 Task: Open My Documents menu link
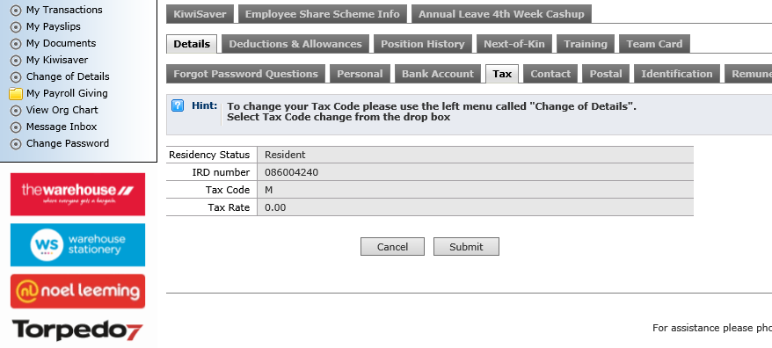pyautogui.click(x=61, y=43)
